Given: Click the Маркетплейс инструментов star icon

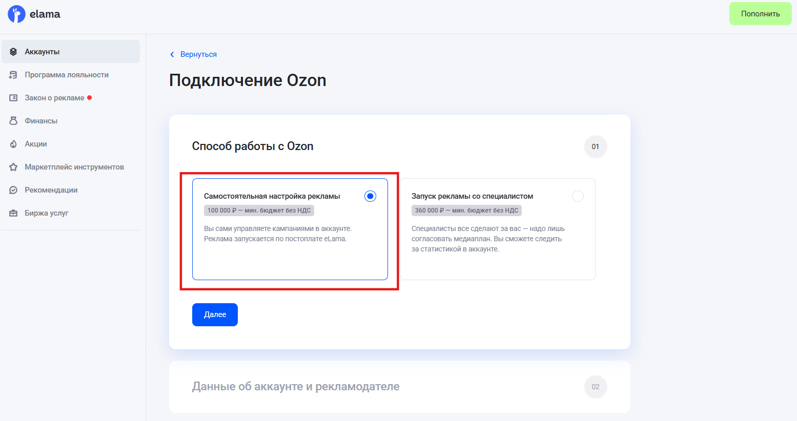Looking at the screenshot, I should click(13, 167).
